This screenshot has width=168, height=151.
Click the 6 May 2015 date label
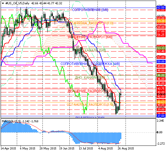[27, 149]
